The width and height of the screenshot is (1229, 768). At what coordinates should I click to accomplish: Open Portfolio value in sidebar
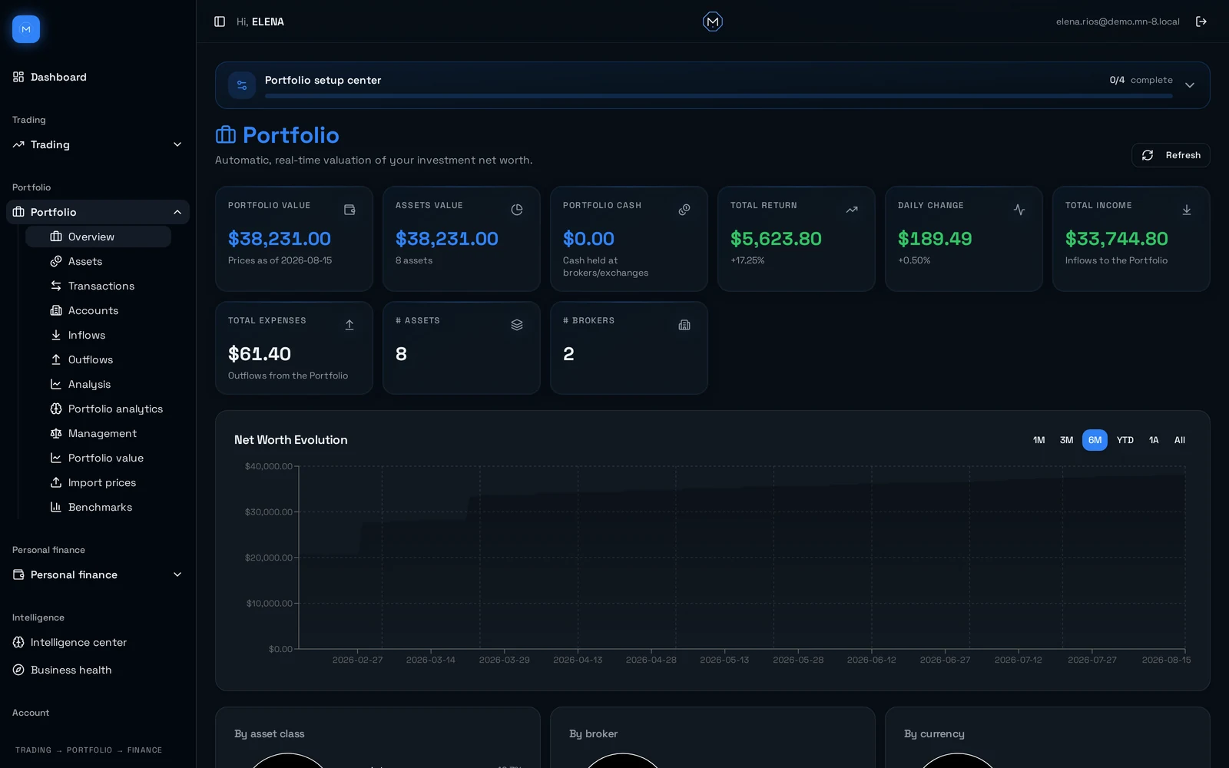98,458
